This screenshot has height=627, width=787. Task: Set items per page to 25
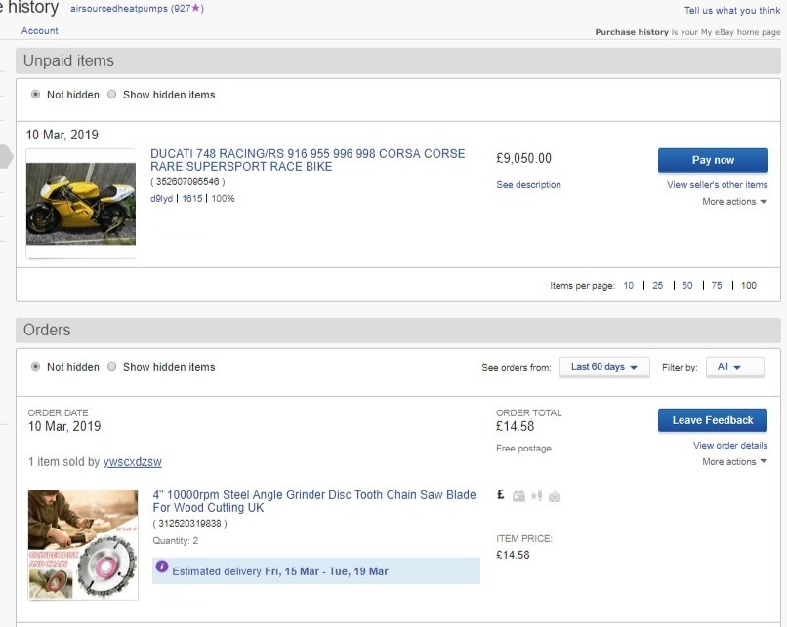tap(658, 286)
